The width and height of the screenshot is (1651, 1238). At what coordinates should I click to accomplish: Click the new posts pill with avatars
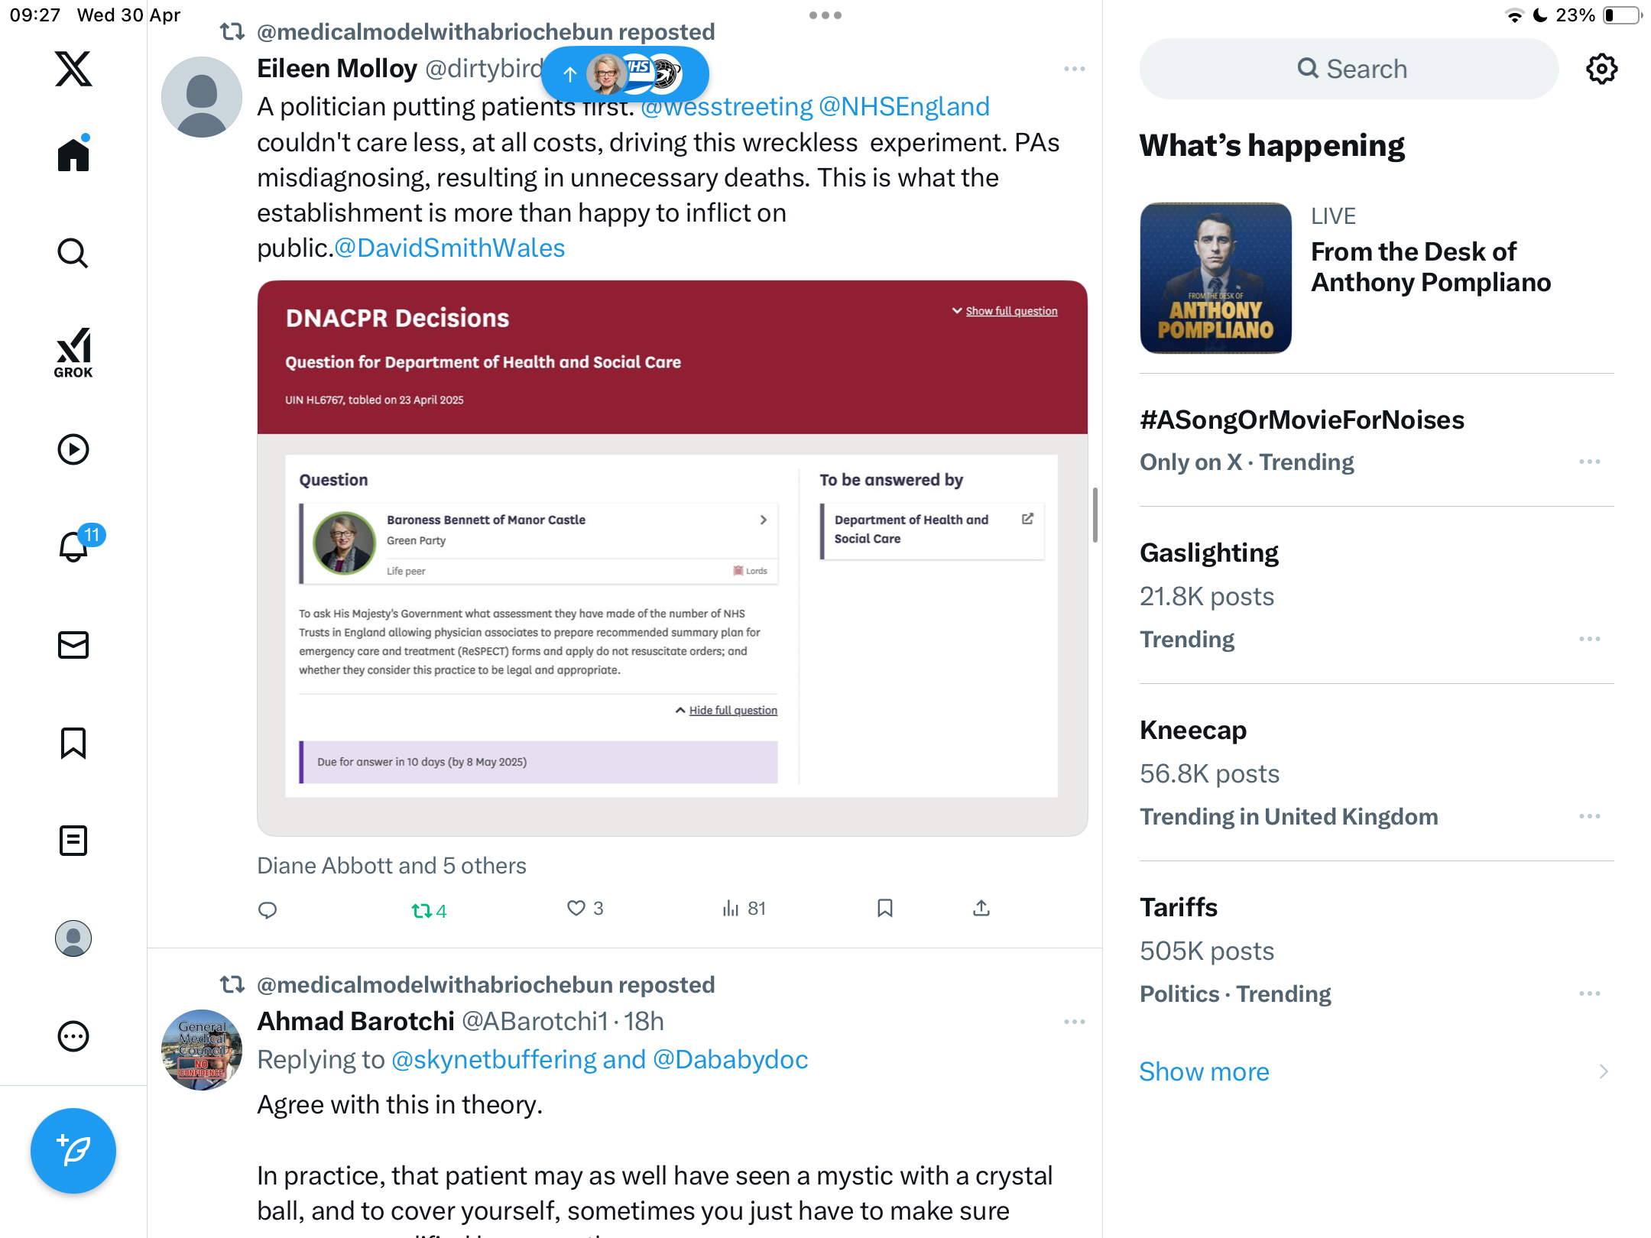click(625, 74)
